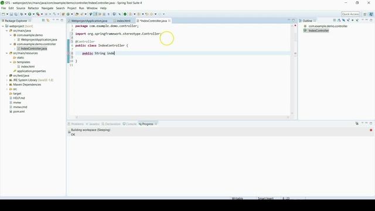375x211 pixels.
Task: Click the New file toolbar icon
Action: tap(3, 14)
